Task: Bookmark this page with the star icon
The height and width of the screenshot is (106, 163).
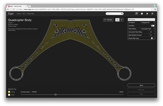Action: [x=152, y=9]
